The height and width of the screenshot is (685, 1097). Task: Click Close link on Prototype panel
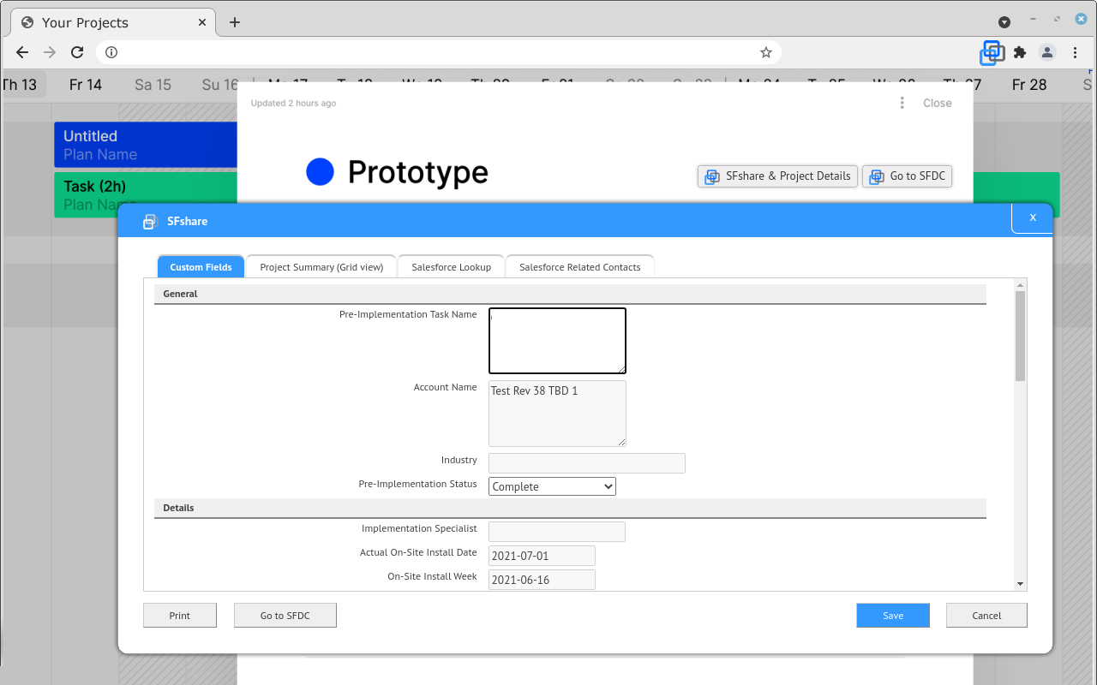point(938,103)
